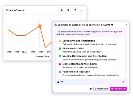The image size is (133, 99).
Task: Copy the summary using the copy icon
Action: click(91, 89)
